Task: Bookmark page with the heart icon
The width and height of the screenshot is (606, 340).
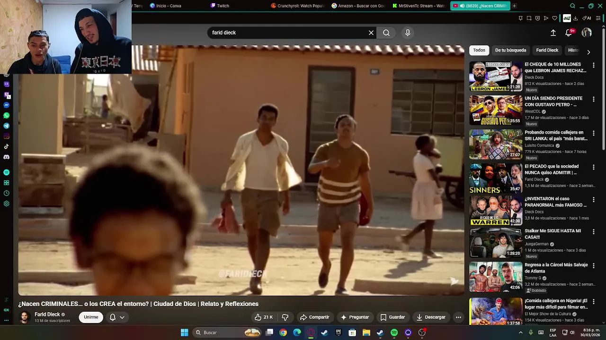Action: pos(554,18)
